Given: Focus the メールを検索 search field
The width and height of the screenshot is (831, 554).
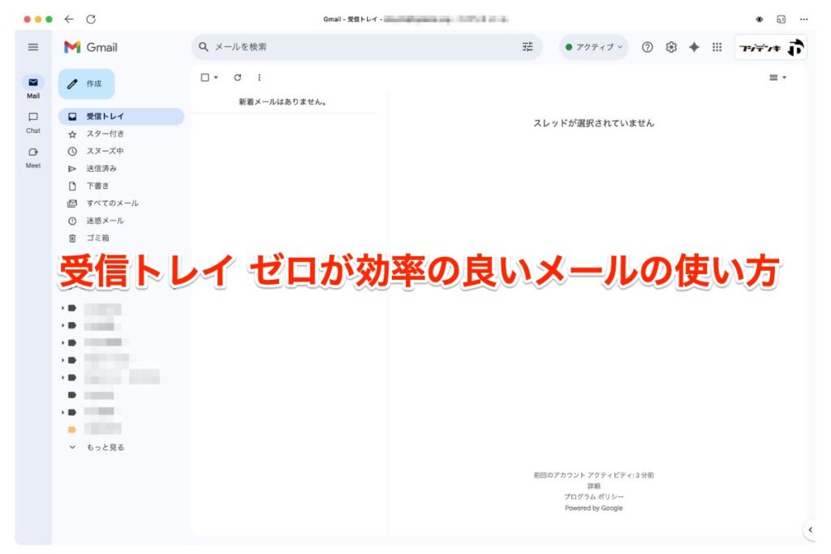Looking at the screenshot, I should click(366, 47).
